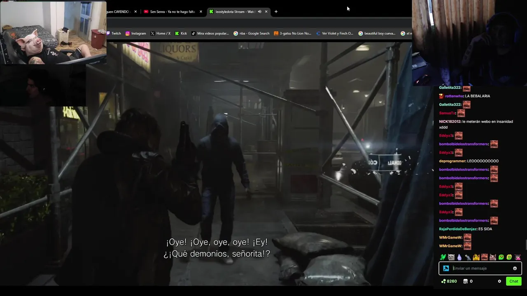Screen dimensions: 527x296
Task: Open the shop icon showing 0
Action: (468, 281)
